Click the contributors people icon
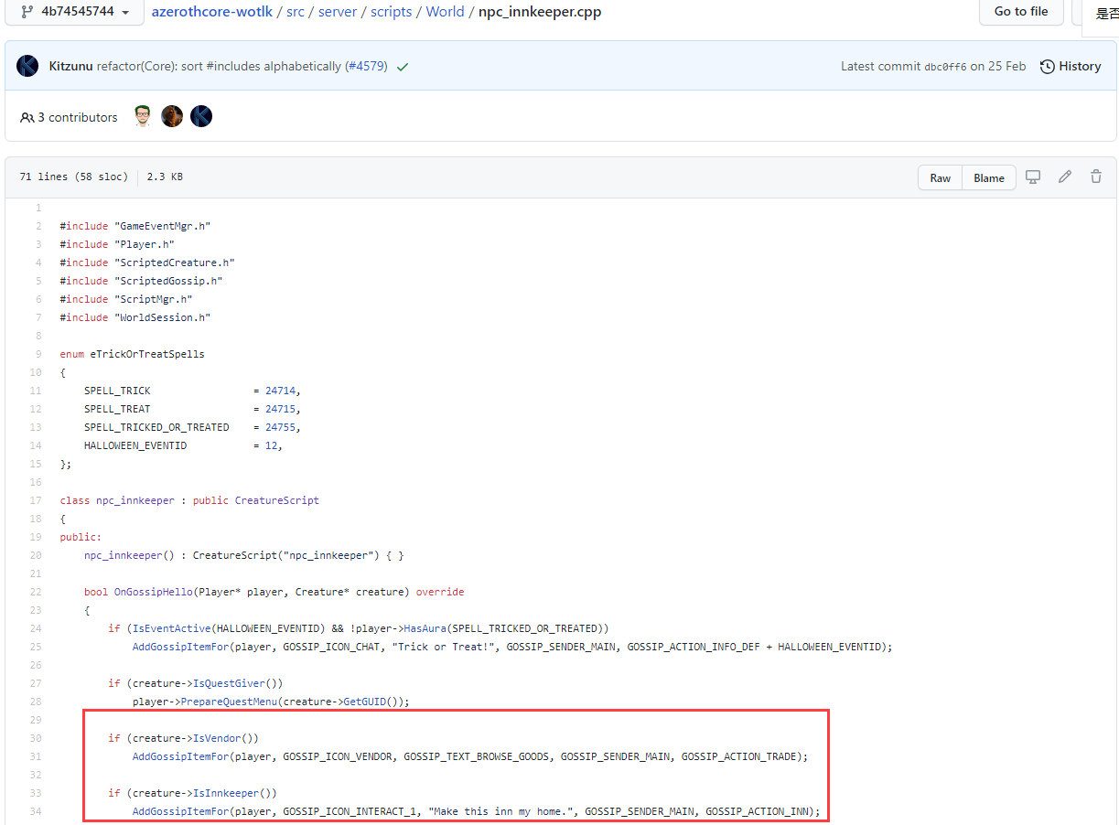 [x=27, y=116]
